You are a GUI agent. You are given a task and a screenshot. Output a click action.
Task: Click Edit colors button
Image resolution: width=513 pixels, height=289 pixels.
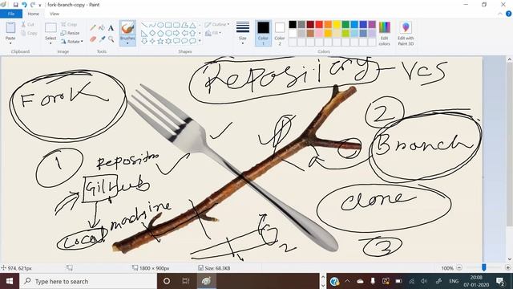[385, 34]
